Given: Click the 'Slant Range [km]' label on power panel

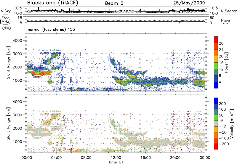Looking at the screenshot, I should point(8,62).
